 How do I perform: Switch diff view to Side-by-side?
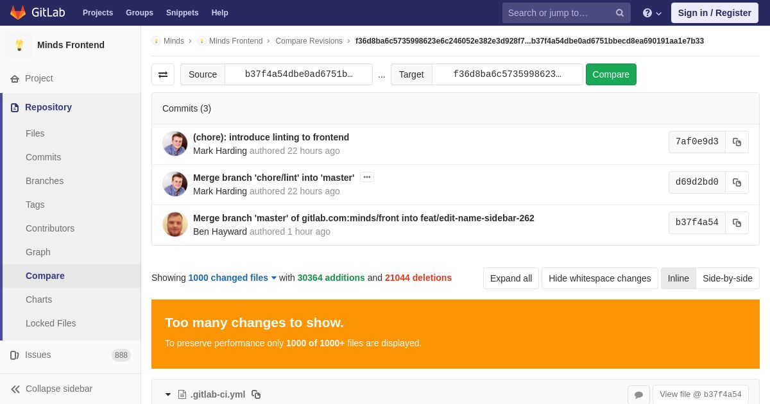click(728, 278)
